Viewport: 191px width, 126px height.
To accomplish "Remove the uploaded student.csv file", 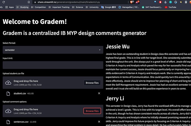I will tap(99, 93).
